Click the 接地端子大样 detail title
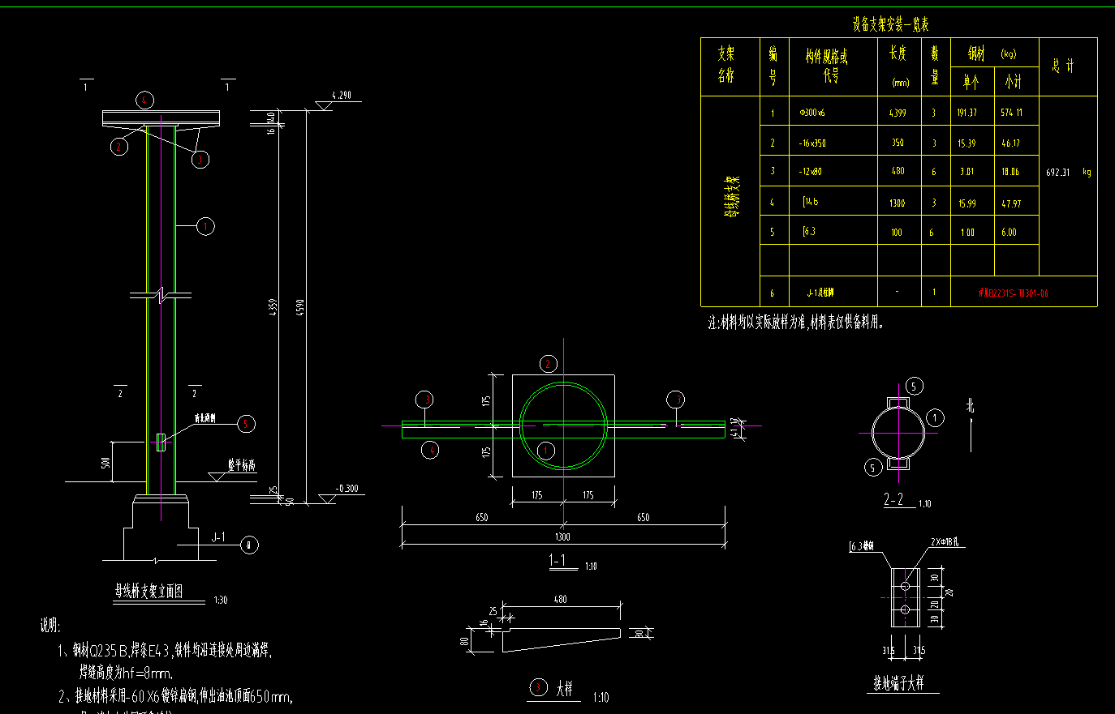Screen dimensions: 1115x714 (x=898, y=682)
